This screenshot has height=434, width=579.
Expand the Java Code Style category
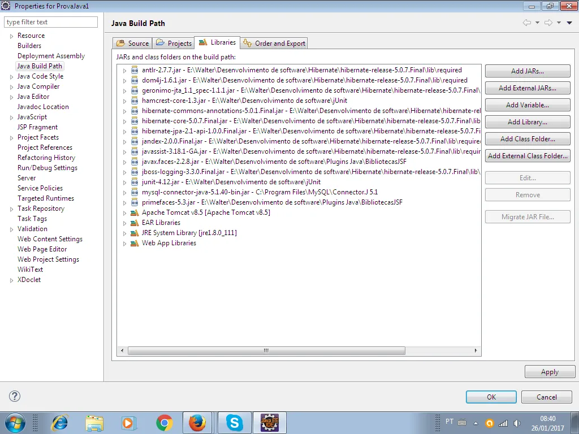[x=11, y=77]
